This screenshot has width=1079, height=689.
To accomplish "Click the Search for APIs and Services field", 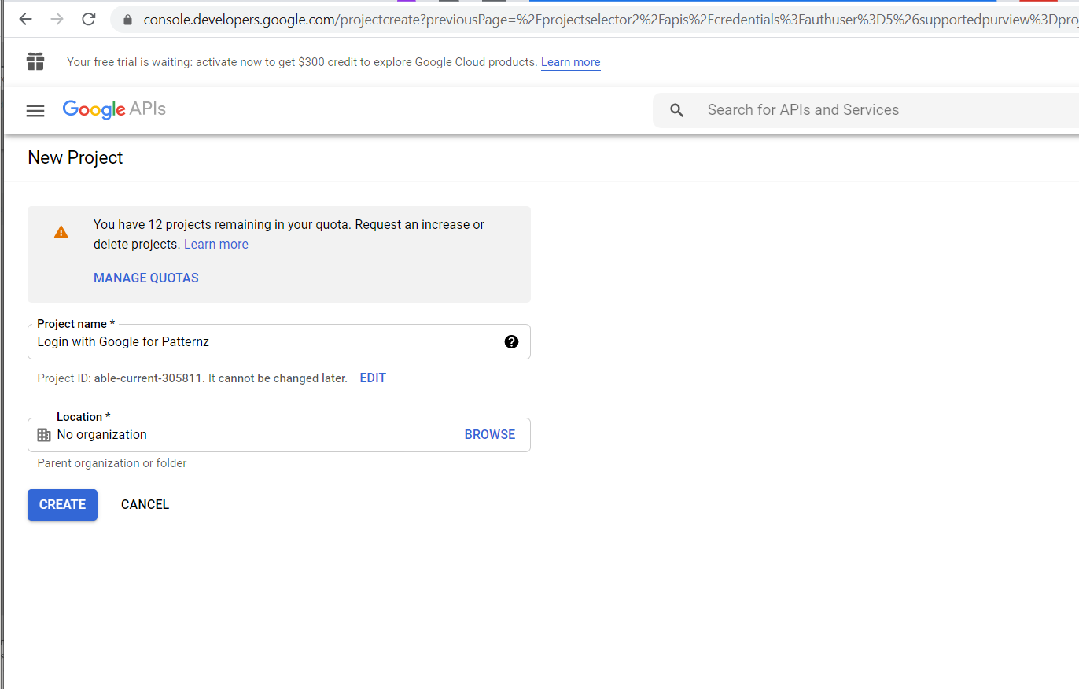I will tap(865, 110).
